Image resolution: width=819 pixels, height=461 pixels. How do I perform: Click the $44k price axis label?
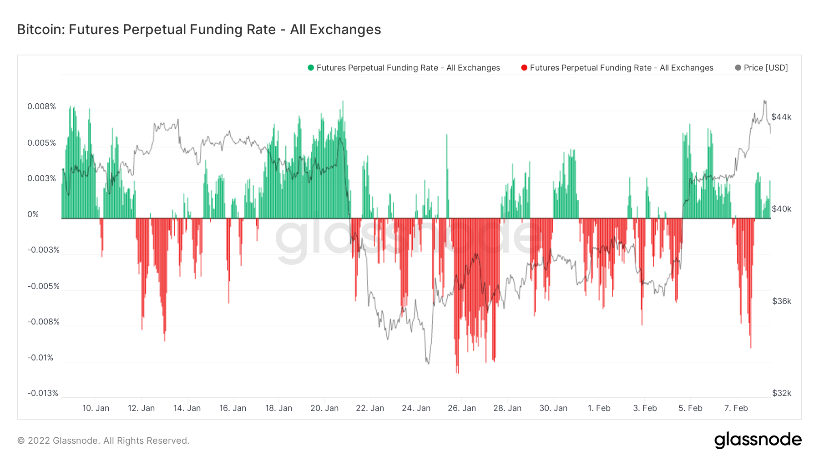781,117
